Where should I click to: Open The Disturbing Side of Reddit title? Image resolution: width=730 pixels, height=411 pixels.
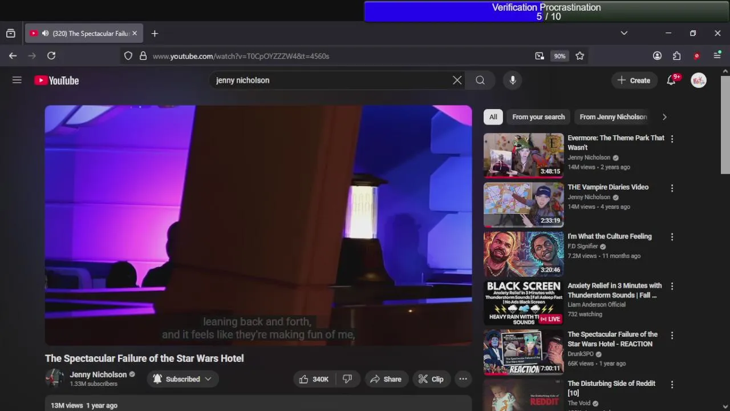coord(611,388)
